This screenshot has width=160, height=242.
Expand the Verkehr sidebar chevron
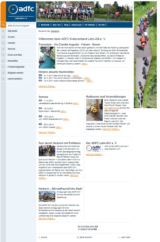(3, 43)
